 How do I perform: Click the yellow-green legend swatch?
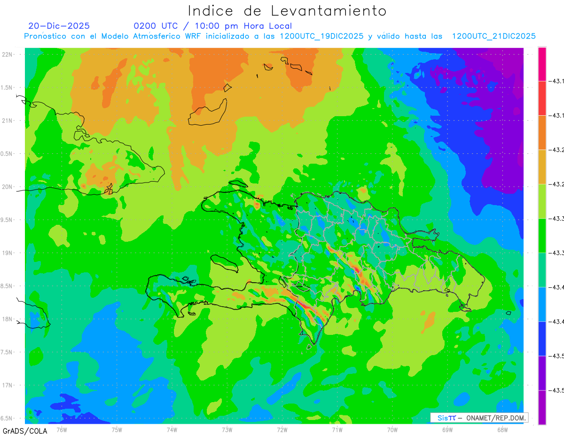542,201
